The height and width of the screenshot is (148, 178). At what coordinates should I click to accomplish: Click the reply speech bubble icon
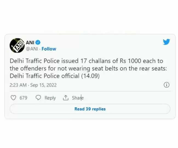[x=39, y=98]
